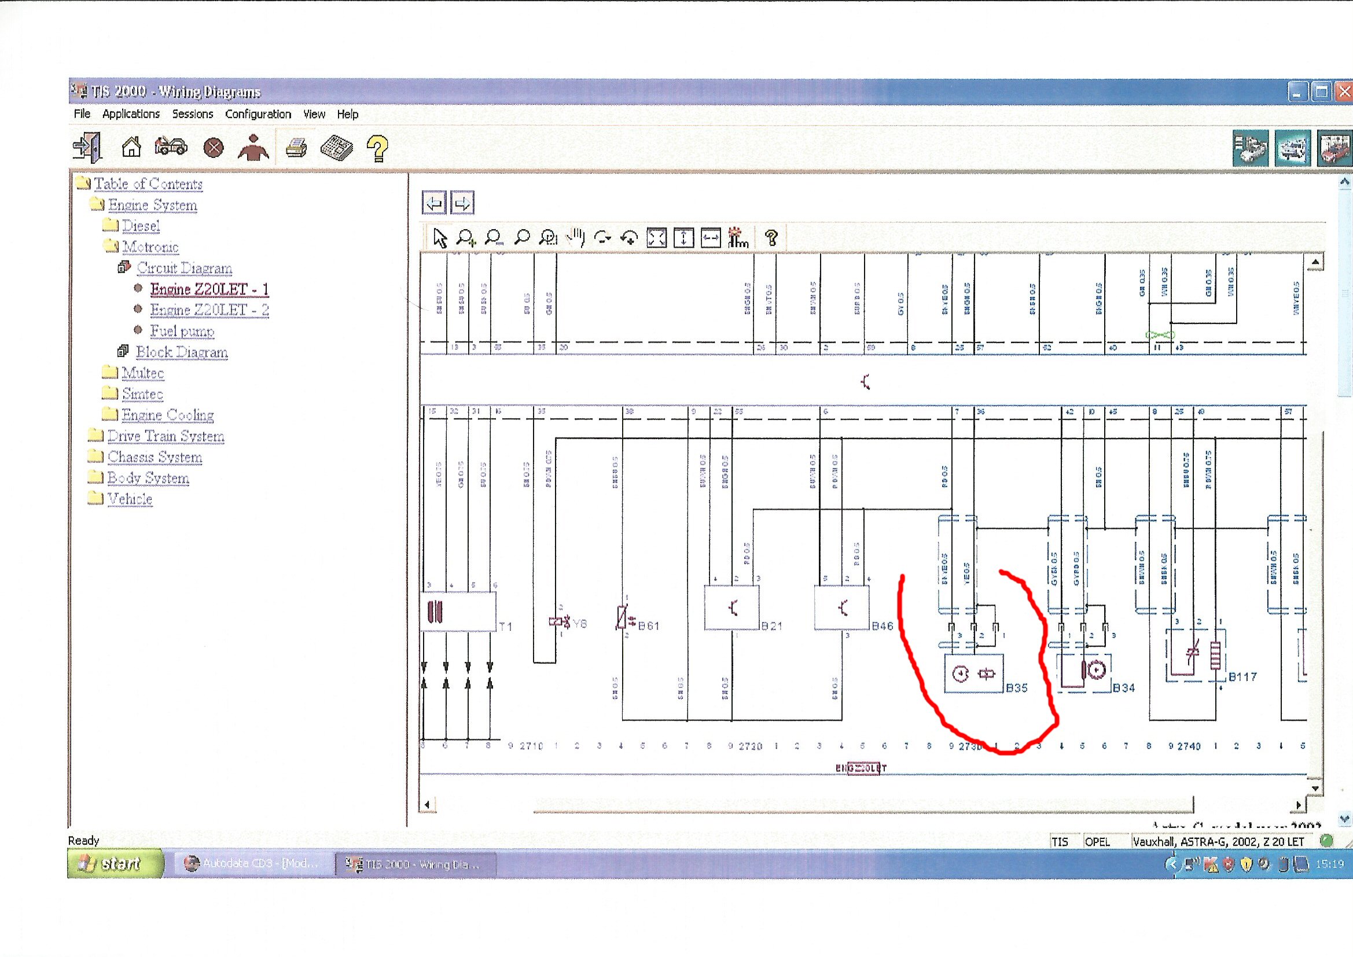This screenshot has height=957, width=1353.
Task: Open the Fuel pump diagram link
Action: click(182, 331)
